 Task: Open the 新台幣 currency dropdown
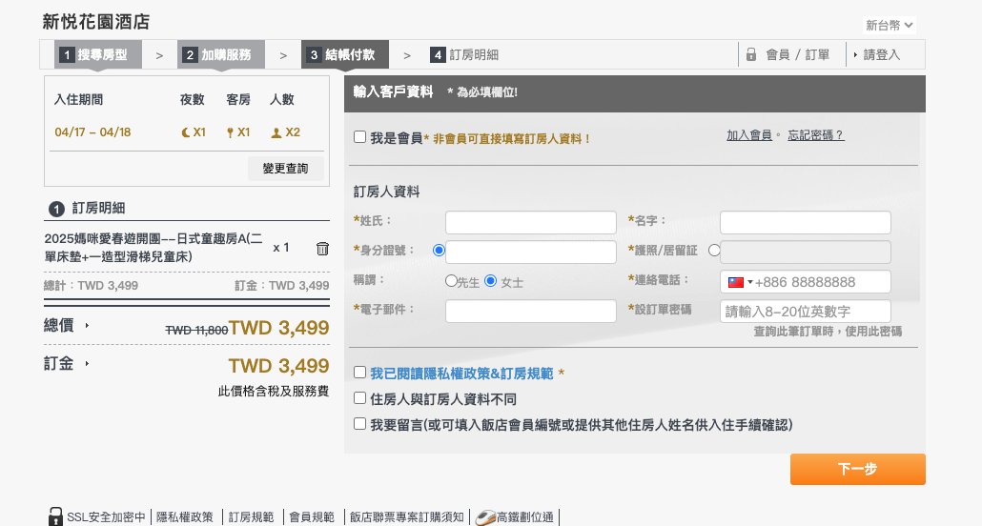(890, 26)
